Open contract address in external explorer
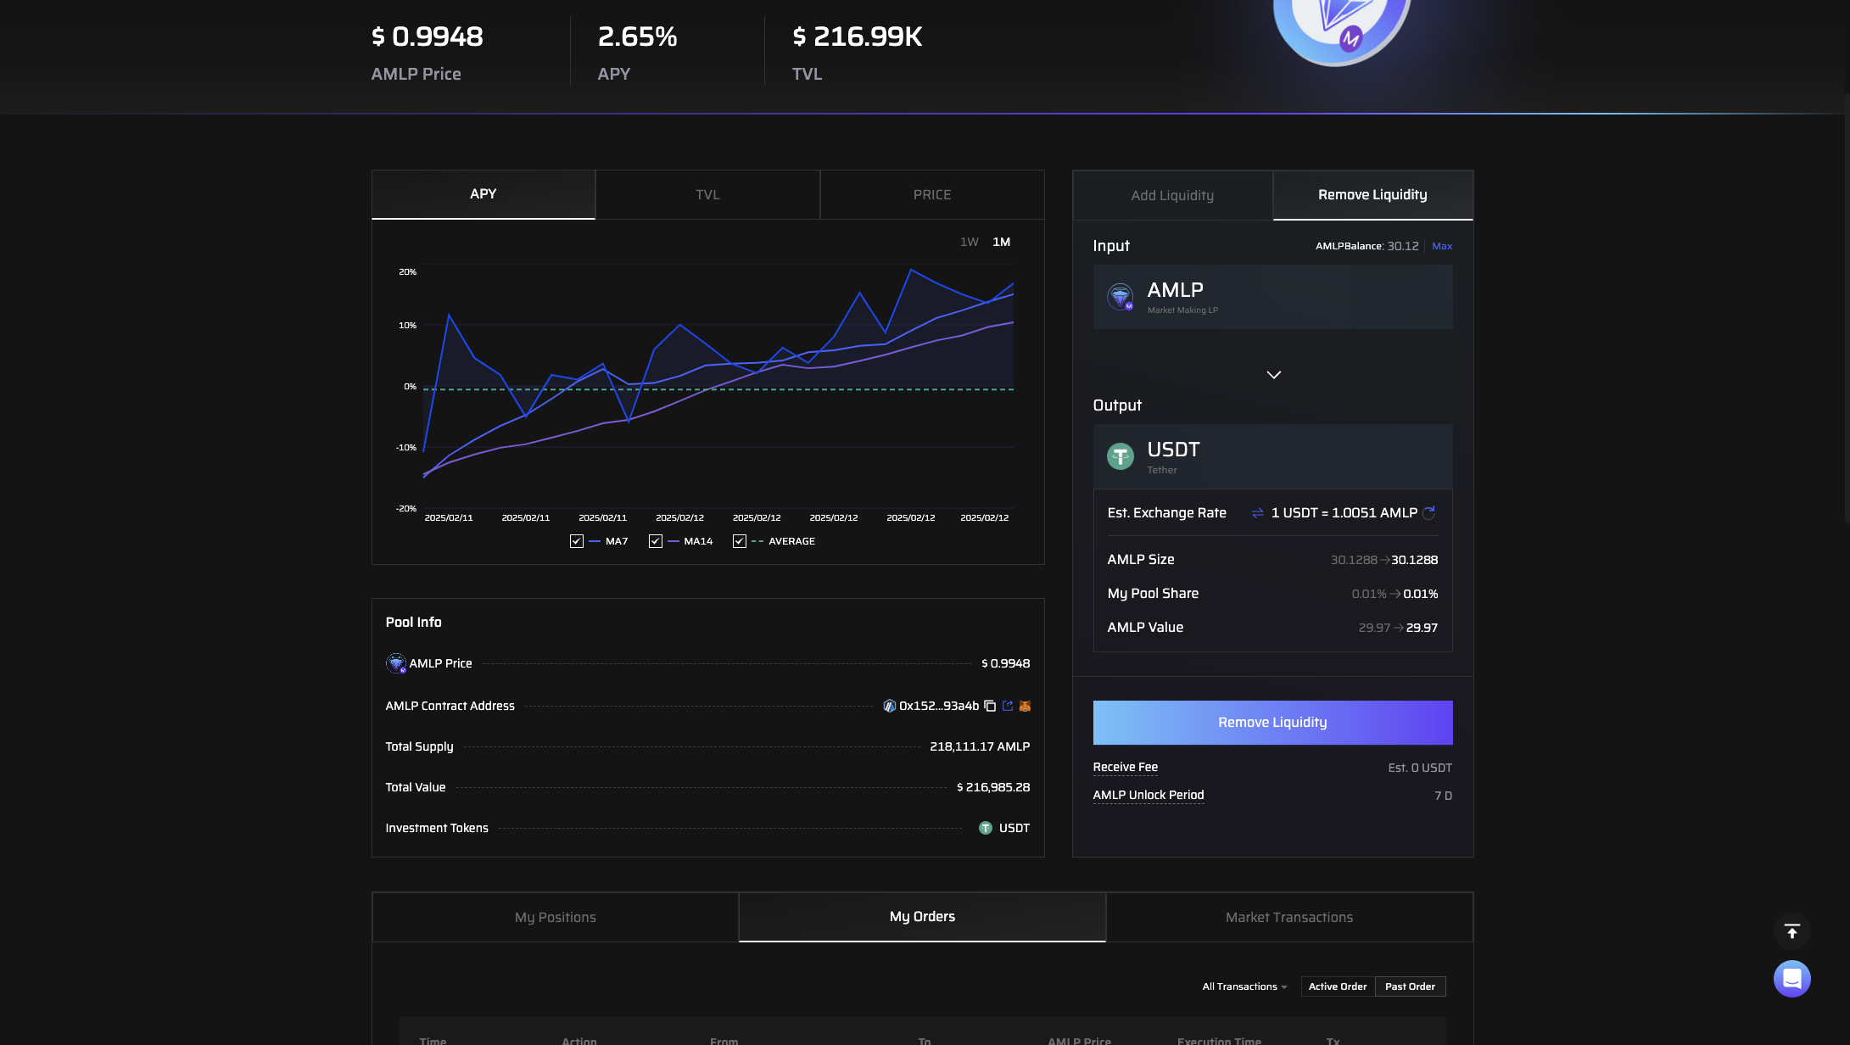The image size is (1850, 1045). click(1008, 706)
